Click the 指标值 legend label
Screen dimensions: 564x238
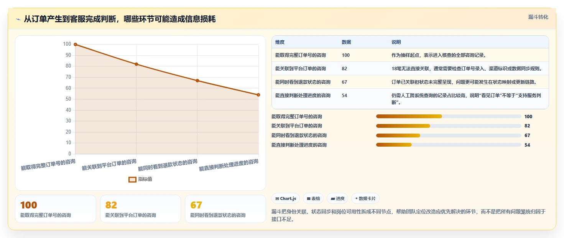coord(145,179)
